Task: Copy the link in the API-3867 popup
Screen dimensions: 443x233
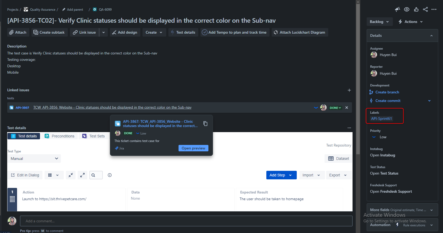Action: click(205, 124)
